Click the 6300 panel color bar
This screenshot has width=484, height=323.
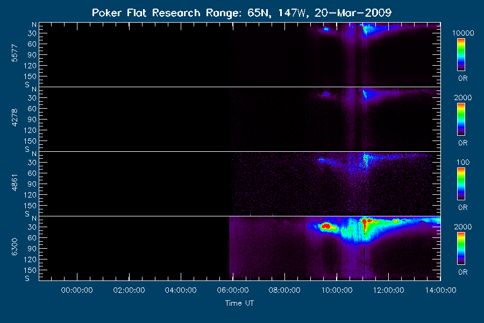pyautogui.click(x=461, y=249)
